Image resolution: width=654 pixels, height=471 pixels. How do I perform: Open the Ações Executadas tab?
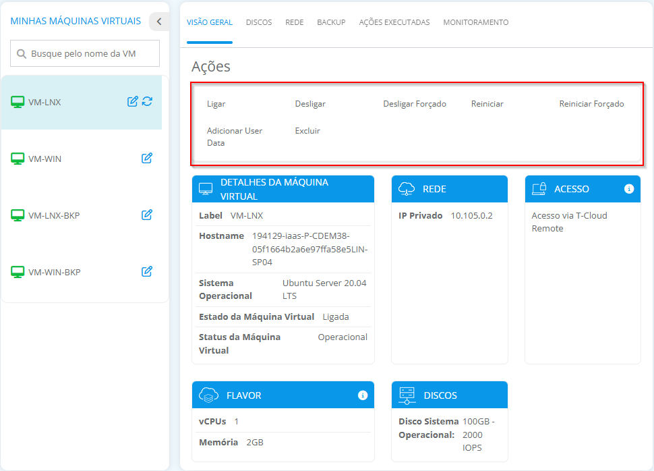click(x=394, y=22)
